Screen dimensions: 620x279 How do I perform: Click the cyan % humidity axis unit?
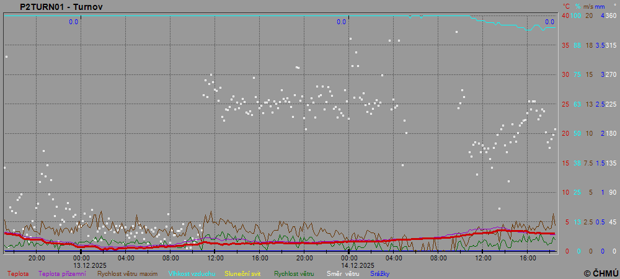(x=577, y=6)
